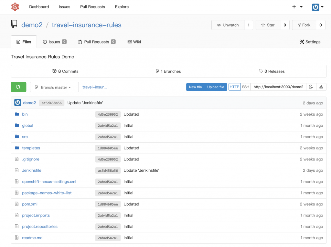This screenshot has height=247, width=331.
Task: Click the download repository icon
Action: [321, 87]
